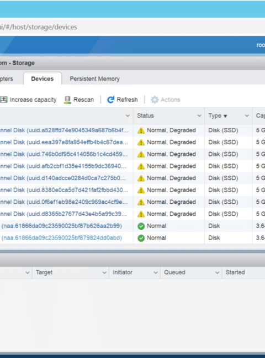This screenshot has height=358, width=265.
Task: Sort by the Type column header
Action: tap(215, 116)
